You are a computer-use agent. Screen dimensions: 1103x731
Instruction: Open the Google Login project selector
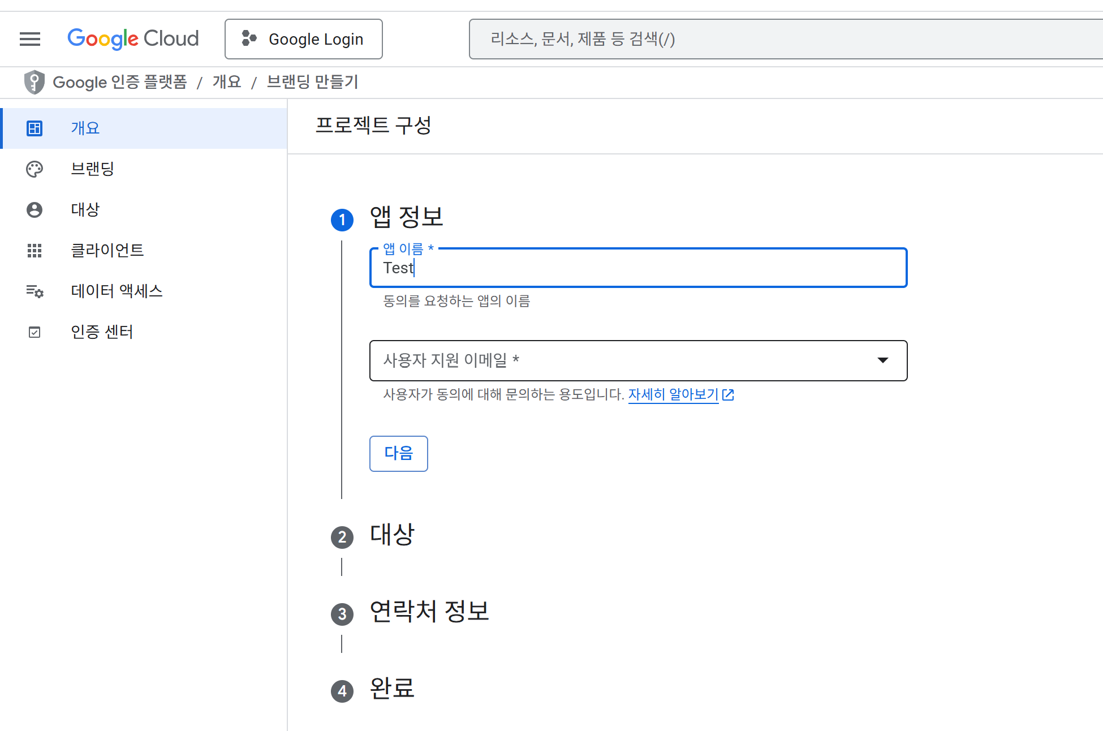(x=304, y=39)
